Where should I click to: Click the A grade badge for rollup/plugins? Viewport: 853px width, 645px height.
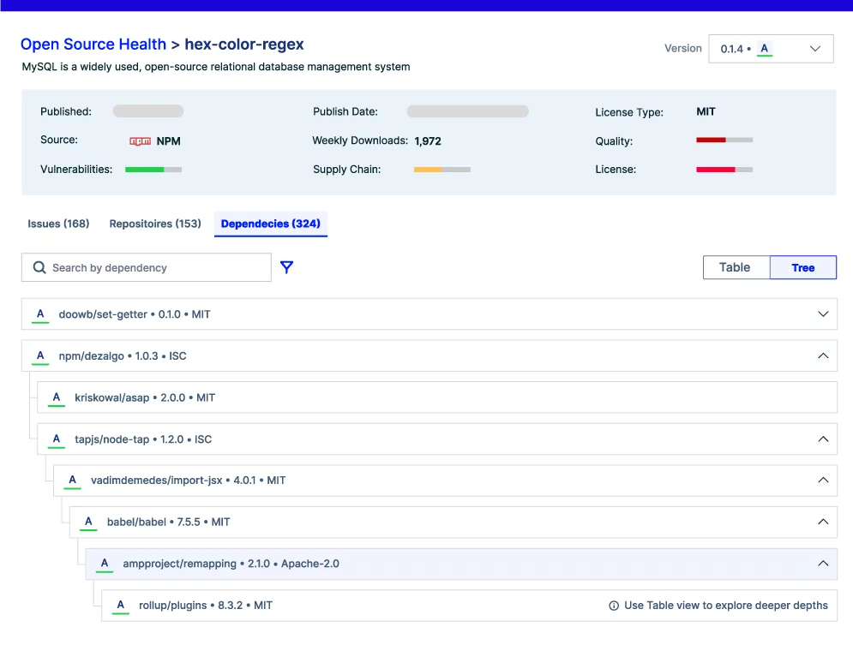click(120, 606)
